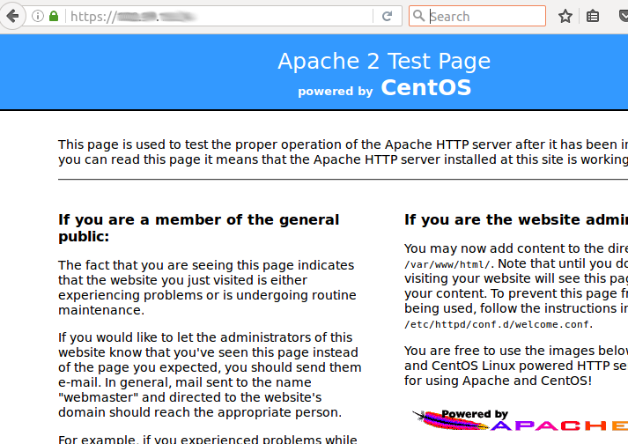Click the text 'You are free to use the images'

pos(516,366)
